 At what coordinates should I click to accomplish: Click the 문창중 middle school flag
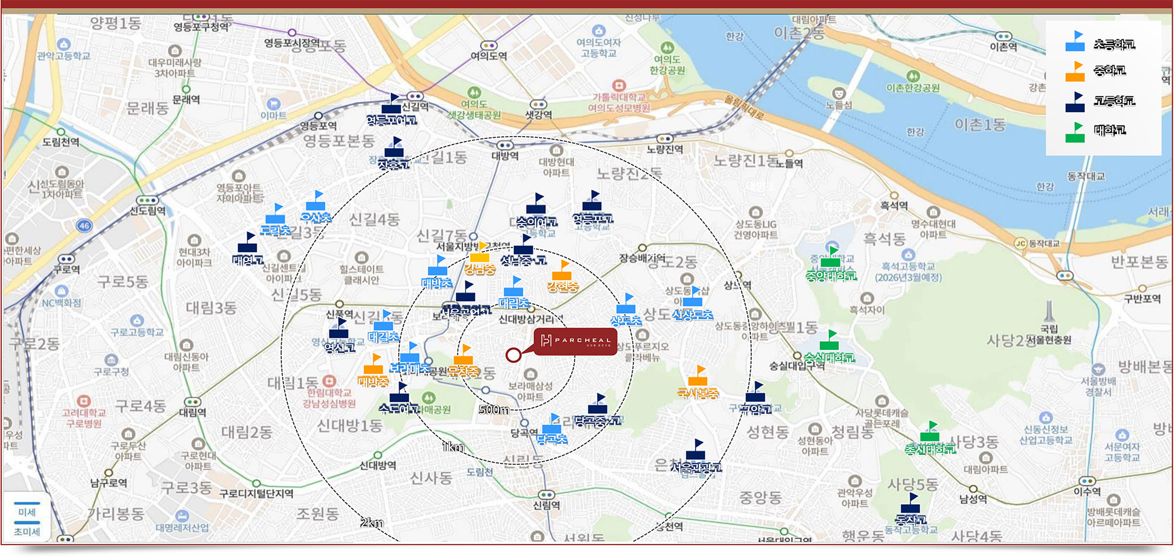click(x=464, y=356)
